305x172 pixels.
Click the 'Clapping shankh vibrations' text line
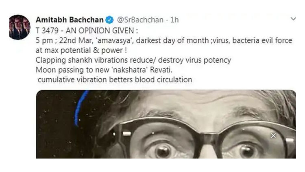(x=133, y=60)
